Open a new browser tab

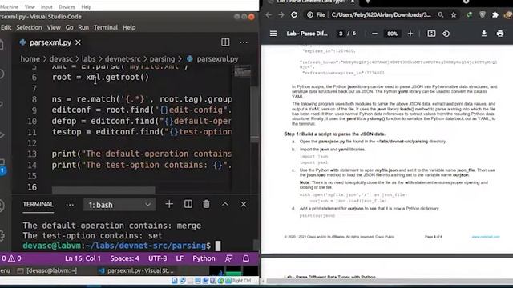pyautogui.click(x=368, y=2)
